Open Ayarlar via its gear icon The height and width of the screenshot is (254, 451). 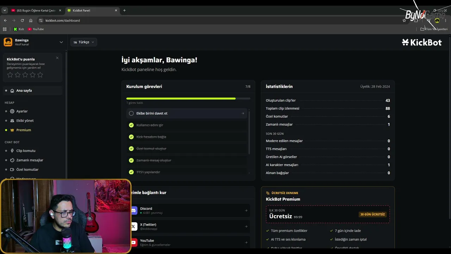tap(12, 111)
